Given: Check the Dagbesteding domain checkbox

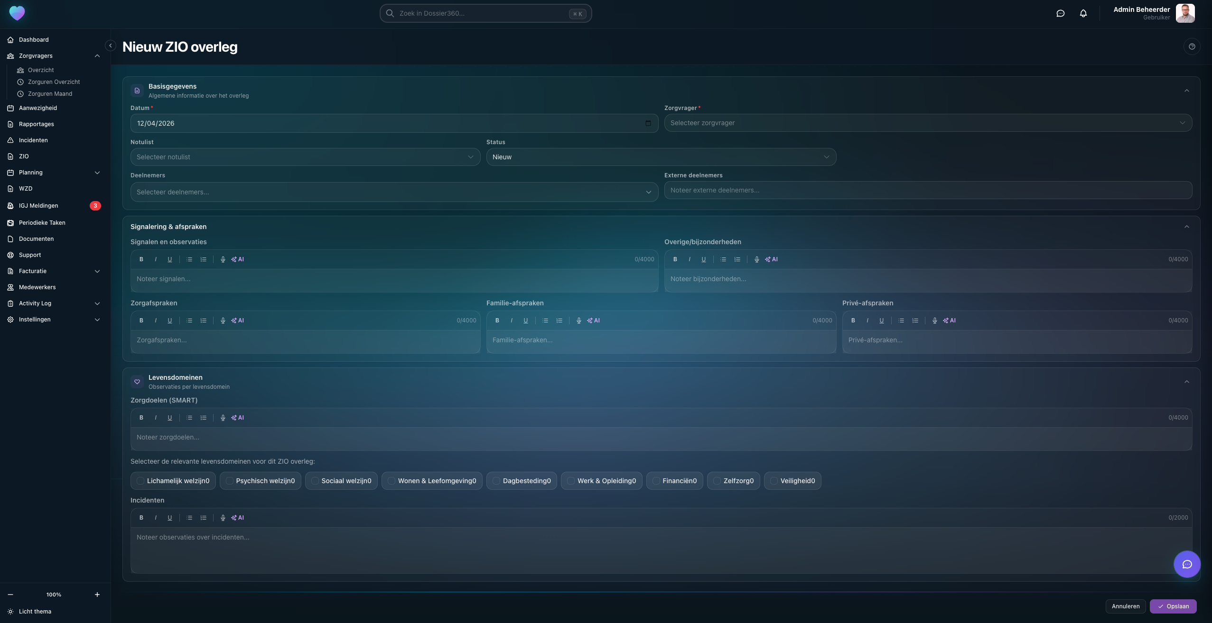Looking at the screenshot, I should (x=496, y=481).
